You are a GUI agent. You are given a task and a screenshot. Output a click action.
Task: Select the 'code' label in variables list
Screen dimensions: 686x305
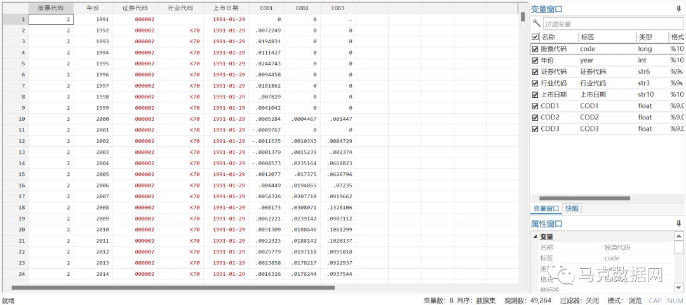588,49
